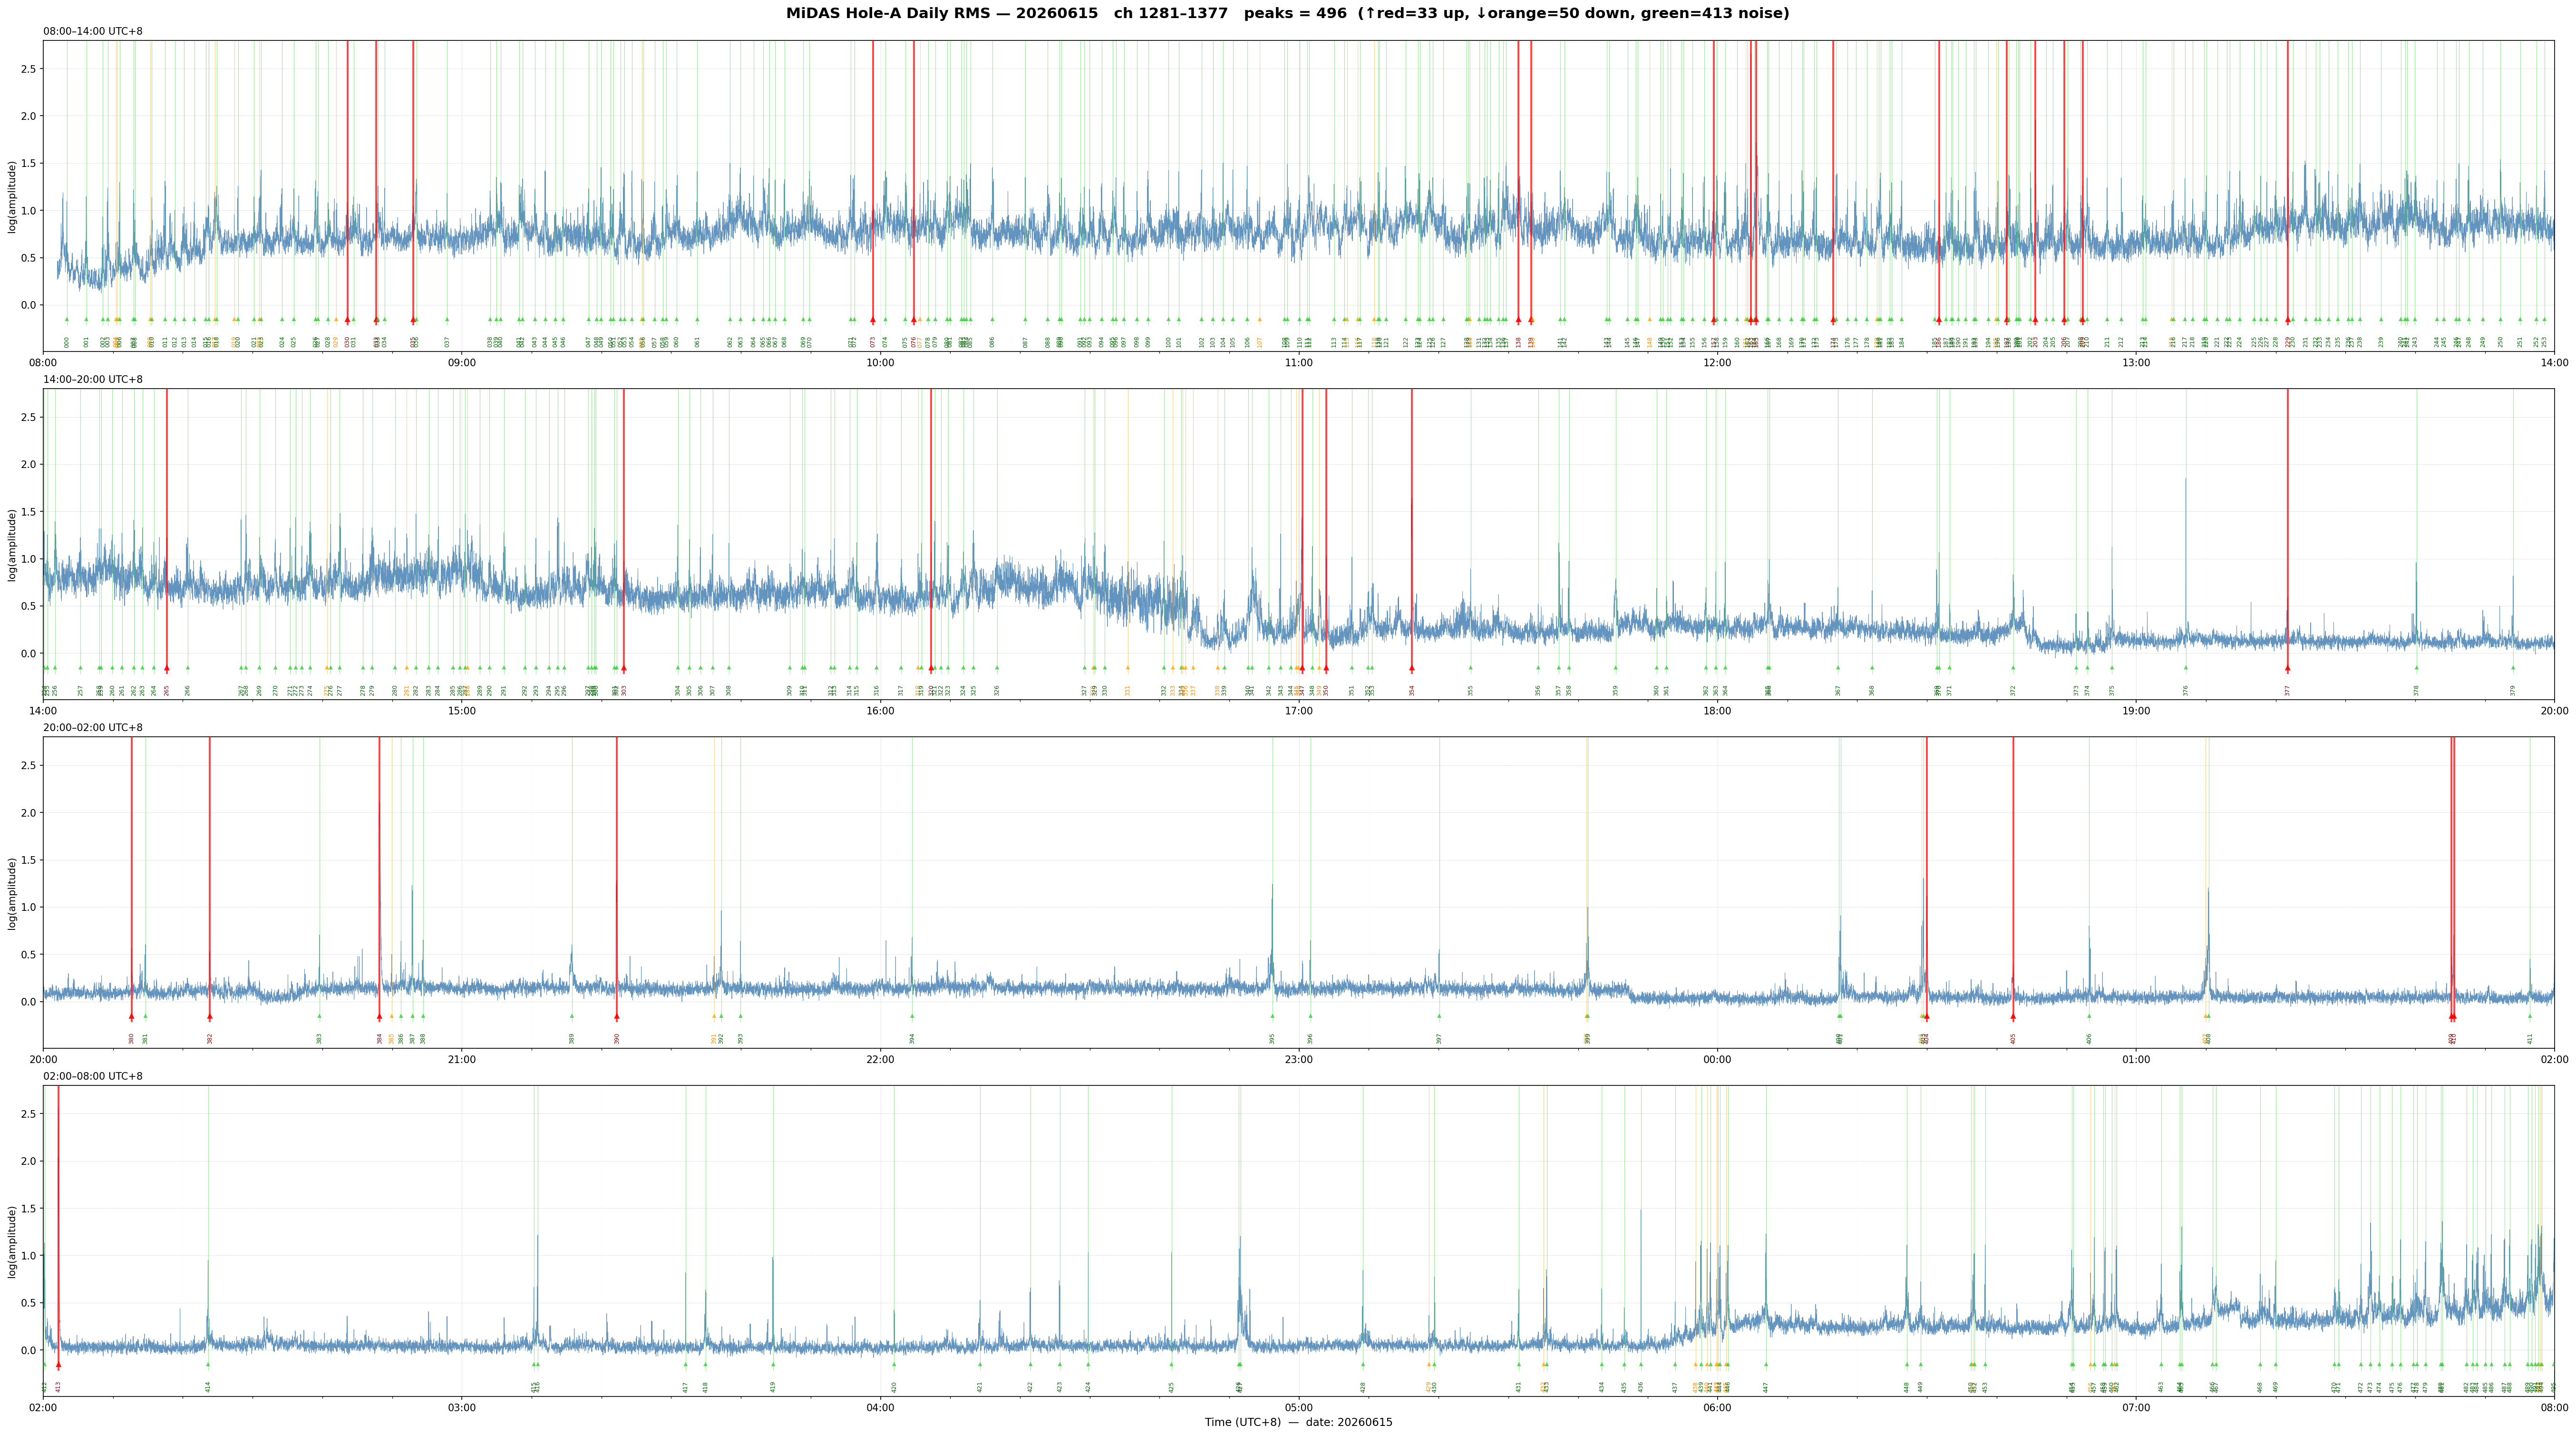Click the "10:00" time tick label
Viewport: 2576px width, 1435px height.
[880, 362]
